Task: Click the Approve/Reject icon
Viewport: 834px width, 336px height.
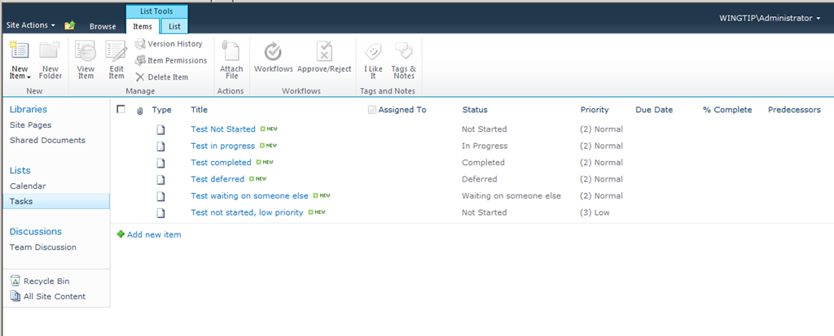Action: [324, 51]
